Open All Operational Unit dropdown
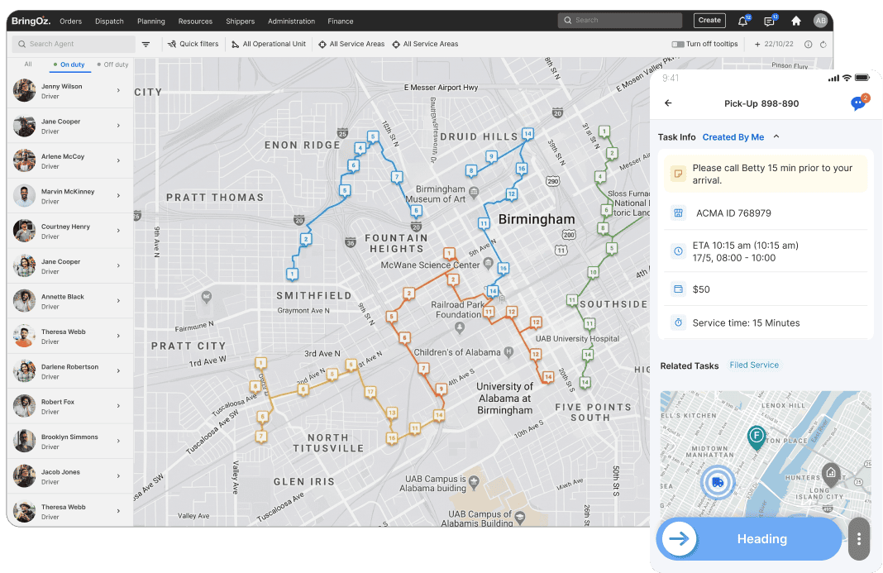This screenshot has width=883, height=573. click(x=270, y=44)
